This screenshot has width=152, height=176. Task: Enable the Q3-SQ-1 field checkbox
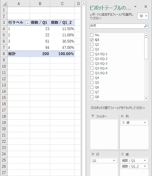click(x=92, y=54)
